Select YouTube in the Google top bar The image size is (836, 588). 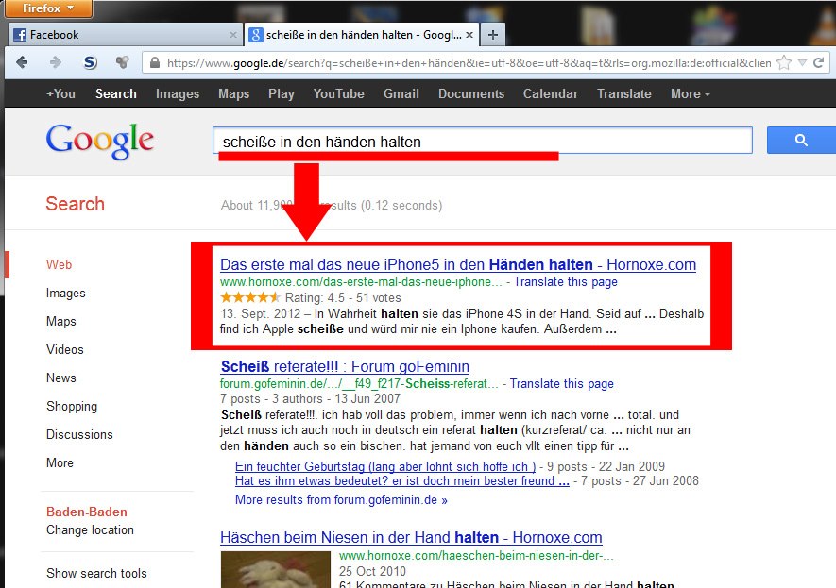pos(338,93)
